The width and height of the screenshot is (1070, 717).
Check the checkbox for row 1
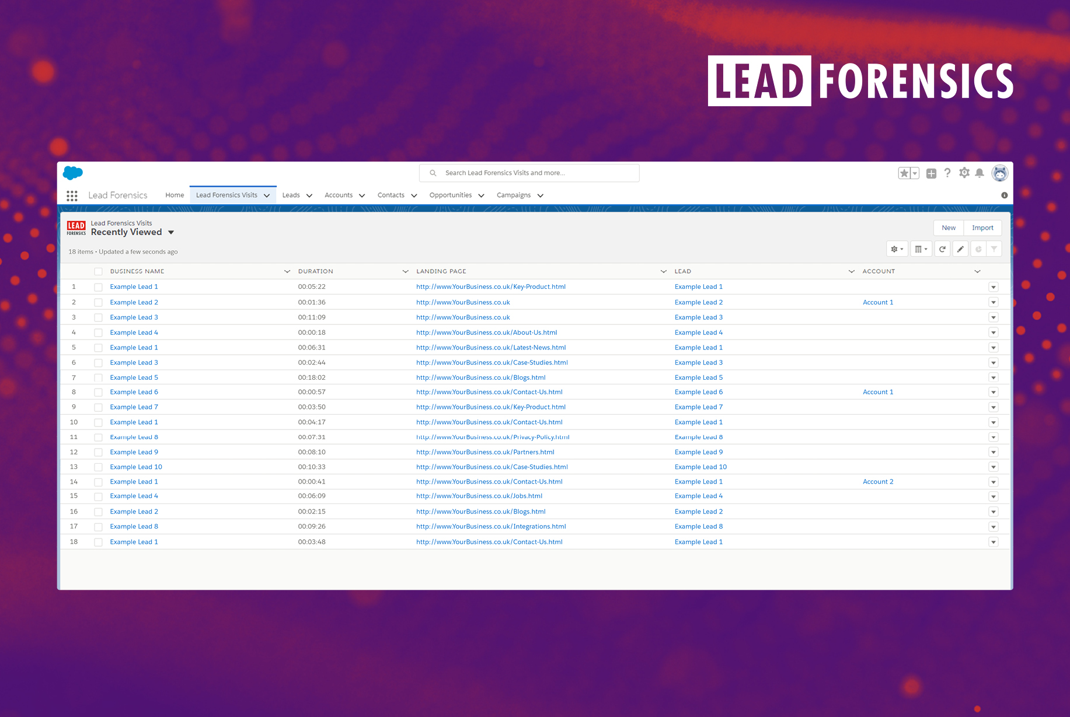tap(98, 287)
